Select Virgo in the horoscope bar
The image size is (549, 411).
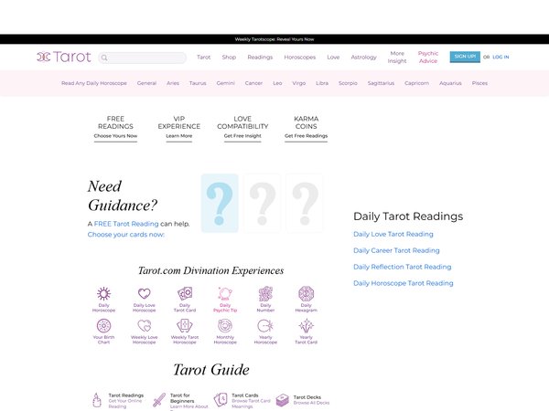[x=299, y=83]
